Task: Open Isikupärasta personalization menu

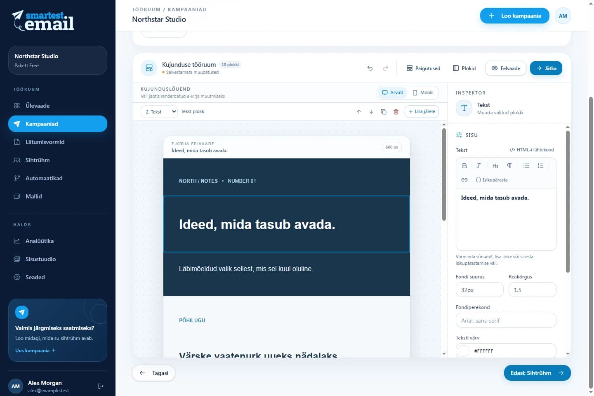Action: [492, 180]
